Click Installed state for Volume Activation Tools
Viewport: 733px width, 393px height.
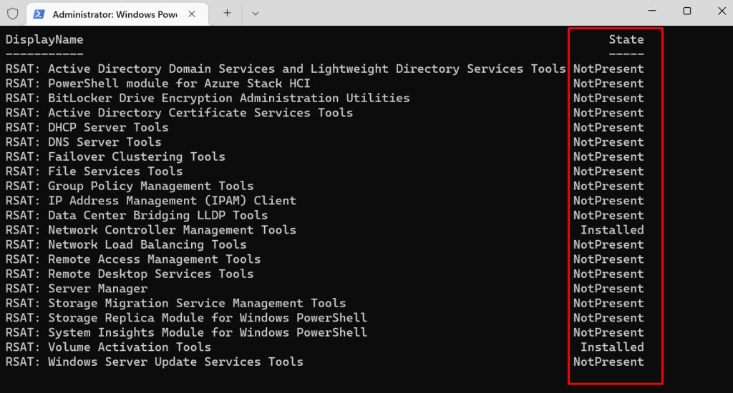611,347
